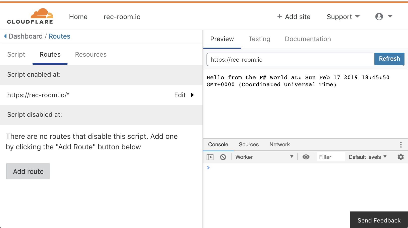This screenshot has height=228, width=408.
Task: Open the user account avatar icon
Action: (379, 17)
